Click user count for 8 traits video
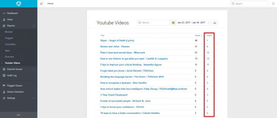 [207, 101]
